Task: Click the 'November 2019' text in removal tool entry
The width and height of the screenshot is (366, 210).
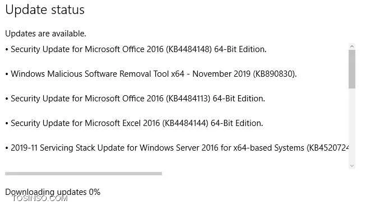Action: [x=221, y=74]
